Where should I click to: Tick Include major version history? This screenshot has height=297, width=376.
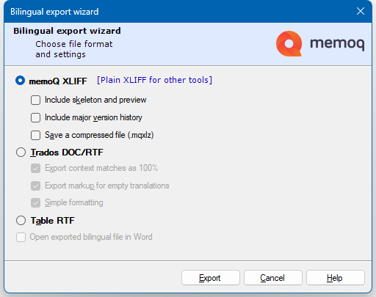(x=35, y=117)
